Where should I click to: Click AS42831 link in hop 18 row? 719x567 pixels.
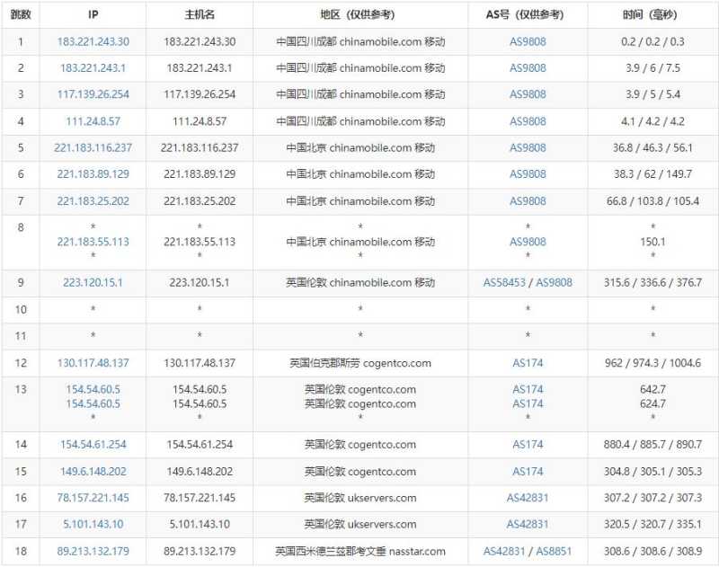[x=504, y=551]
